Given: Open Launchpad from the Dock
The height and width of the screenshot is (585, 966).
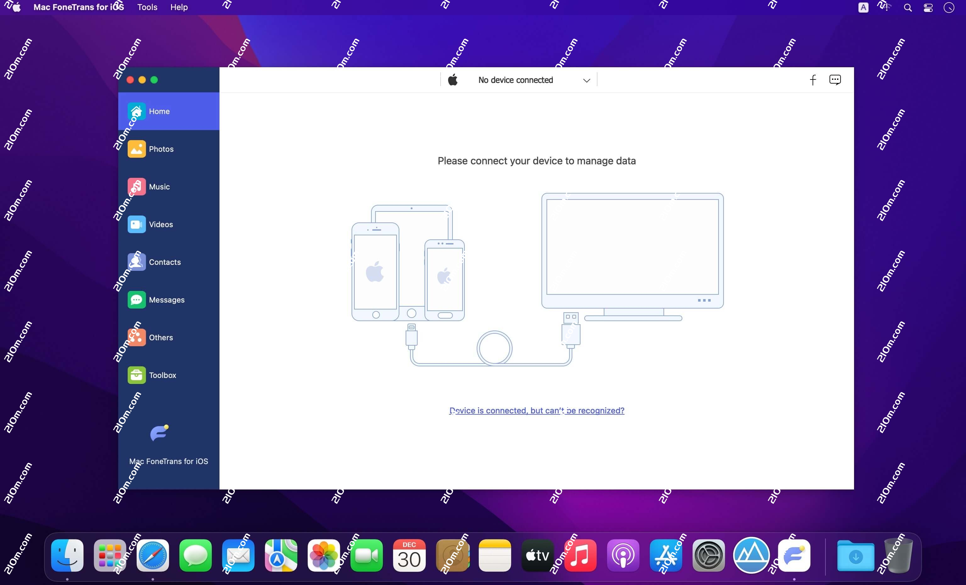Looking at the screenshot, I should click(x=110, y=555).
